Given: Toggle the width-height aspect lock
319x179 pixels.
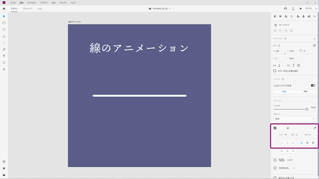Looking at the screenshot, I should (x=285, y=54).
